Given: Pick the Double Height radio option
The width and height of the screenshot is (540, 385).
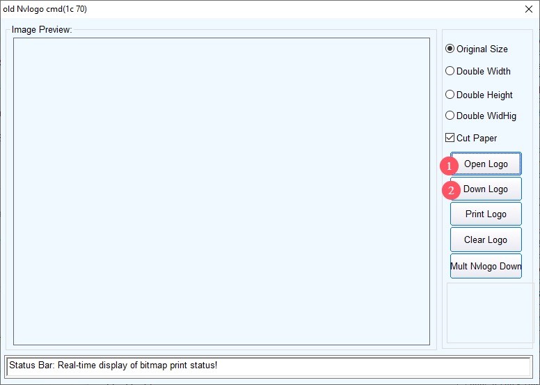Looking at the screenshot, I should [x=479, y=95].
